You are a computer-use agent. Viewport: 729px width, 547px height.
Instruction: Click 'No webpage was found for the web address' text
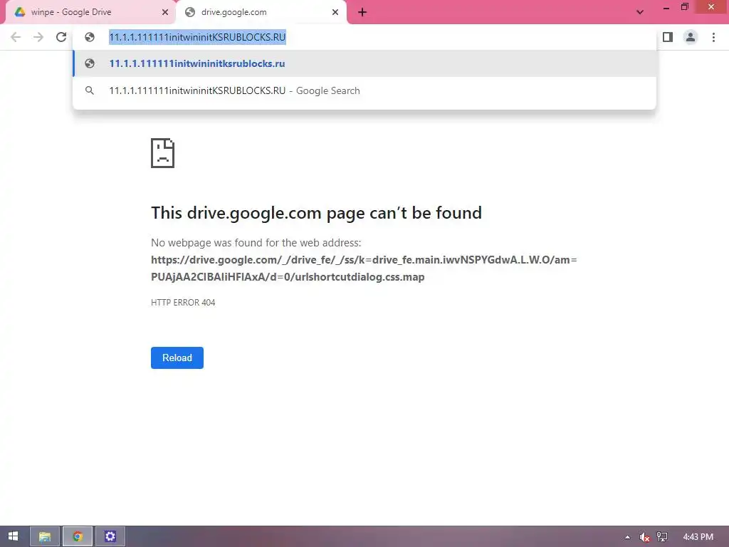click(x=256, y=243)
